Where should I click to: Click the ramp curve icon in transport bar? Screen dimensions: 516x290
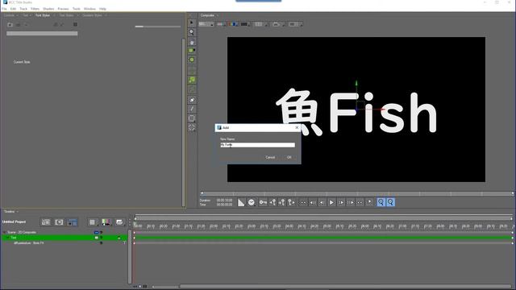pyautogui.click(x=241, y=202)
